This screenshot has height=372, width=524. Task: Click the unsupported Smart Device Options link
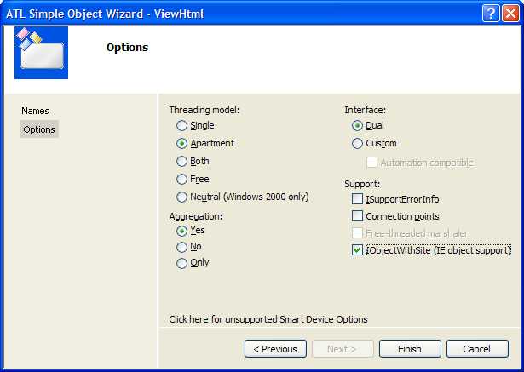tap(268, 319)
